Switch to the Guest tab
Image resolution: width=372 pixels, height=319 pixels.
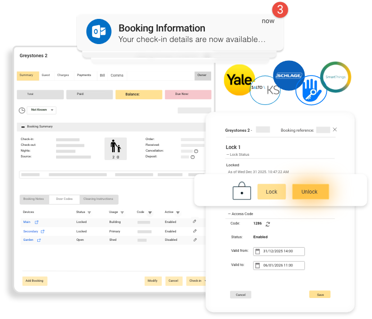tap(46, 76)
